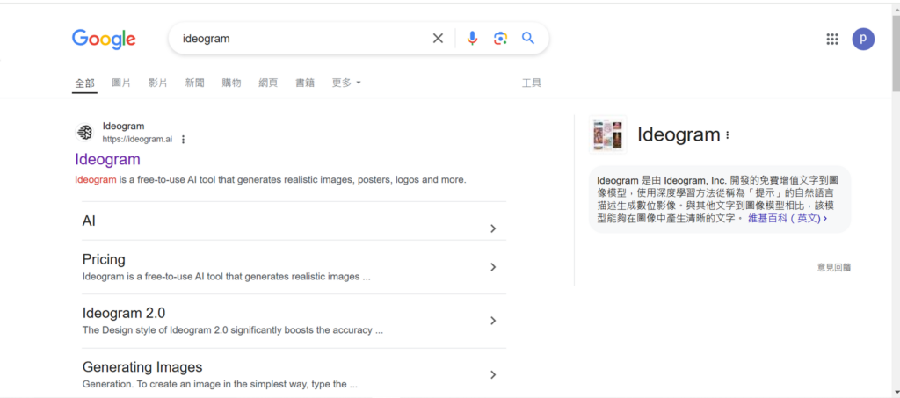The image size is (900, 398).
Task: Expand the AI sitelink chevron
Action: pos(493,228)
